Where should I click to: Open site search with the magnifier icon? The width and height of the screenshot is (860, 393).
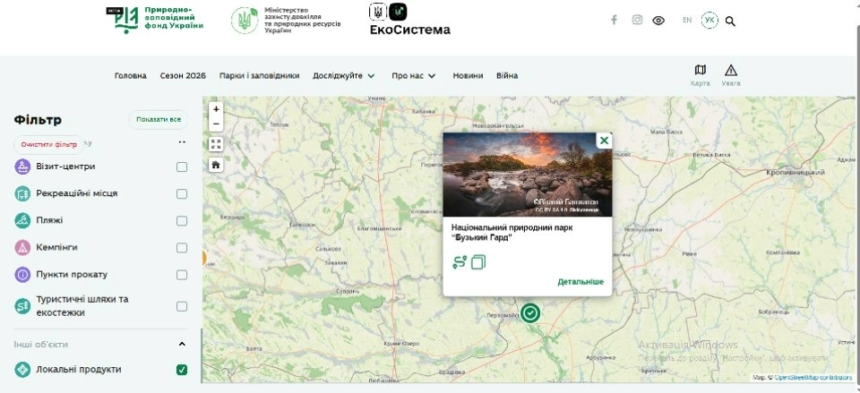click(x=730, y=21)
